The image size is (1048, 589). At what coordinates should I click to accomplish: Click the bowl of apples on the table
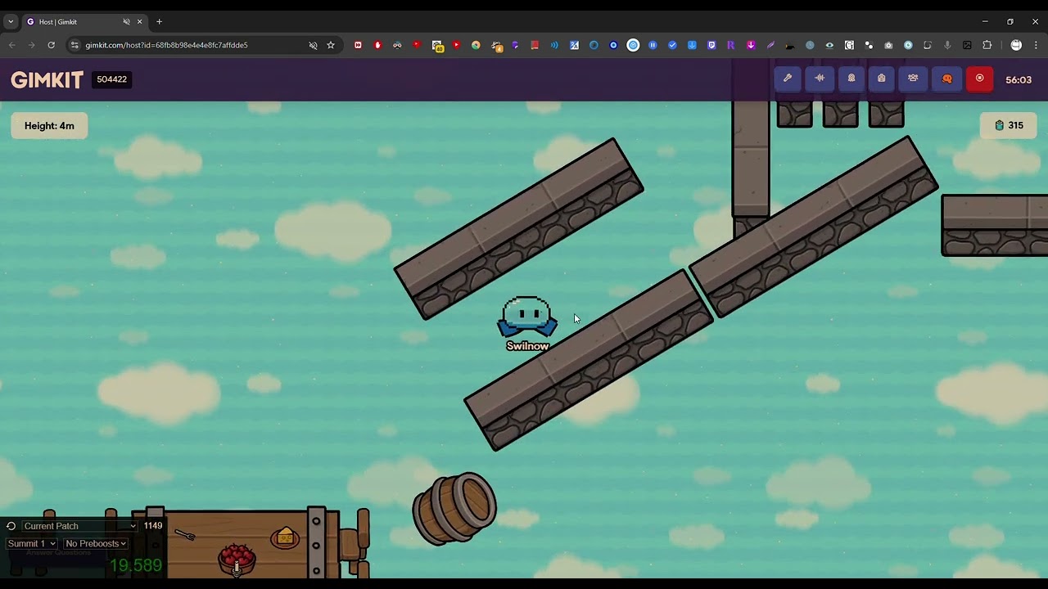(237, 558)
